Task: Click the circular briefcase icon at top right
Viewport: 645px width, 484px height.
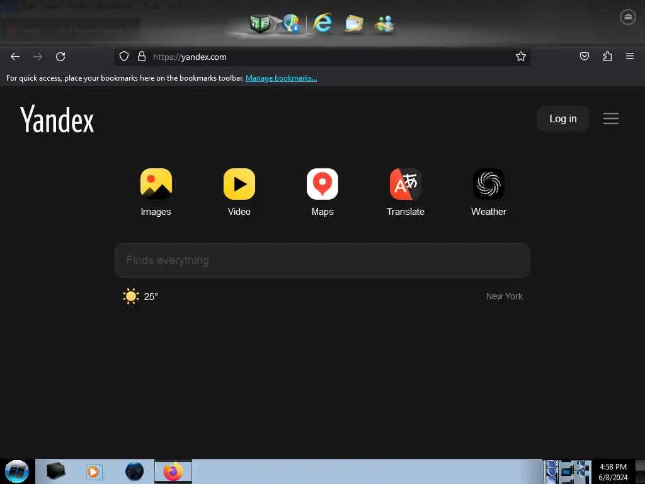Action: pyautogui.click(x=628, y=17)
